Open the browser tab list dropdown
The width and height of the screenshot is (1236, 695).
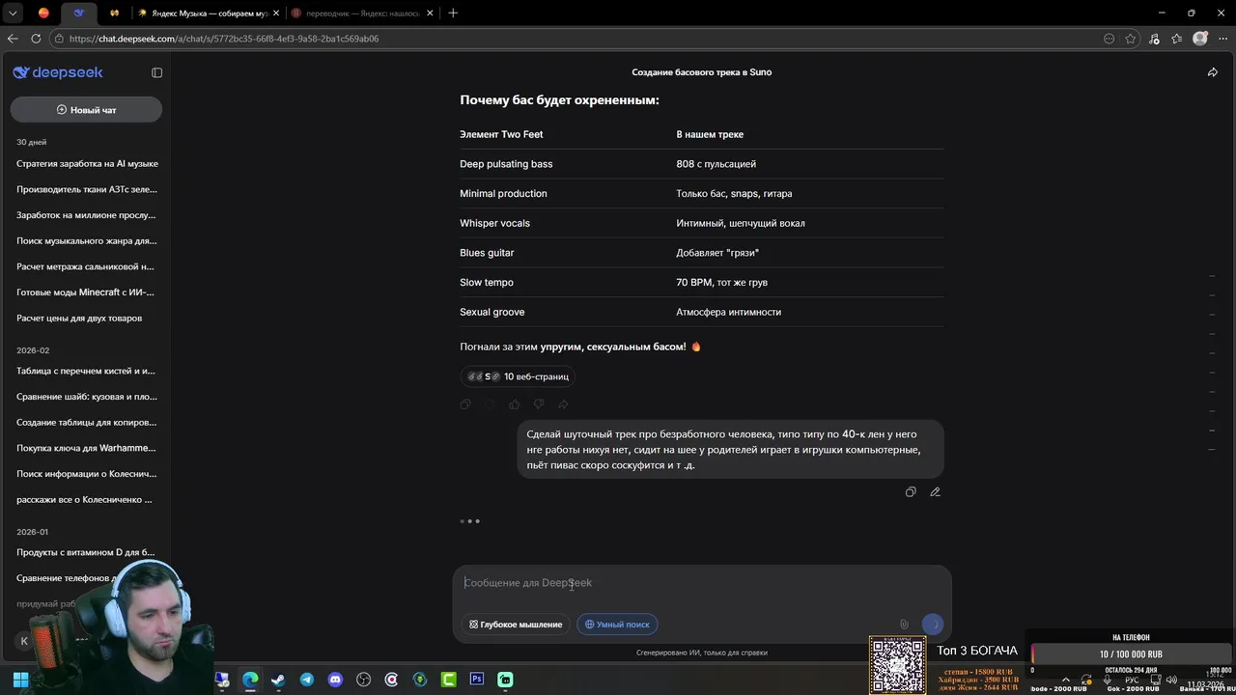(13, 13)
